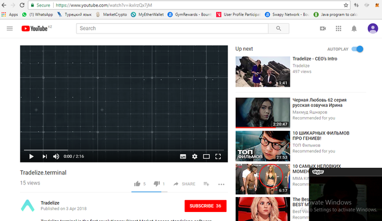This screenshot has width=382, height=221.
Task: Open the 10 ШИКАРНЫХ ФИЛЬМОВ thumbnail
Action: (263, 146)
